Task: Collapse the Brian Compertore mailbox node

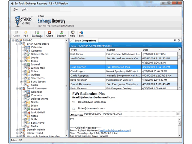Action: tap(17, 44)
